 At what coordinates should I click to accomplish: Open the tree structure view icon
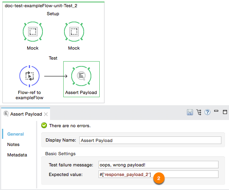pyautogui.click(x=199, y=112)
